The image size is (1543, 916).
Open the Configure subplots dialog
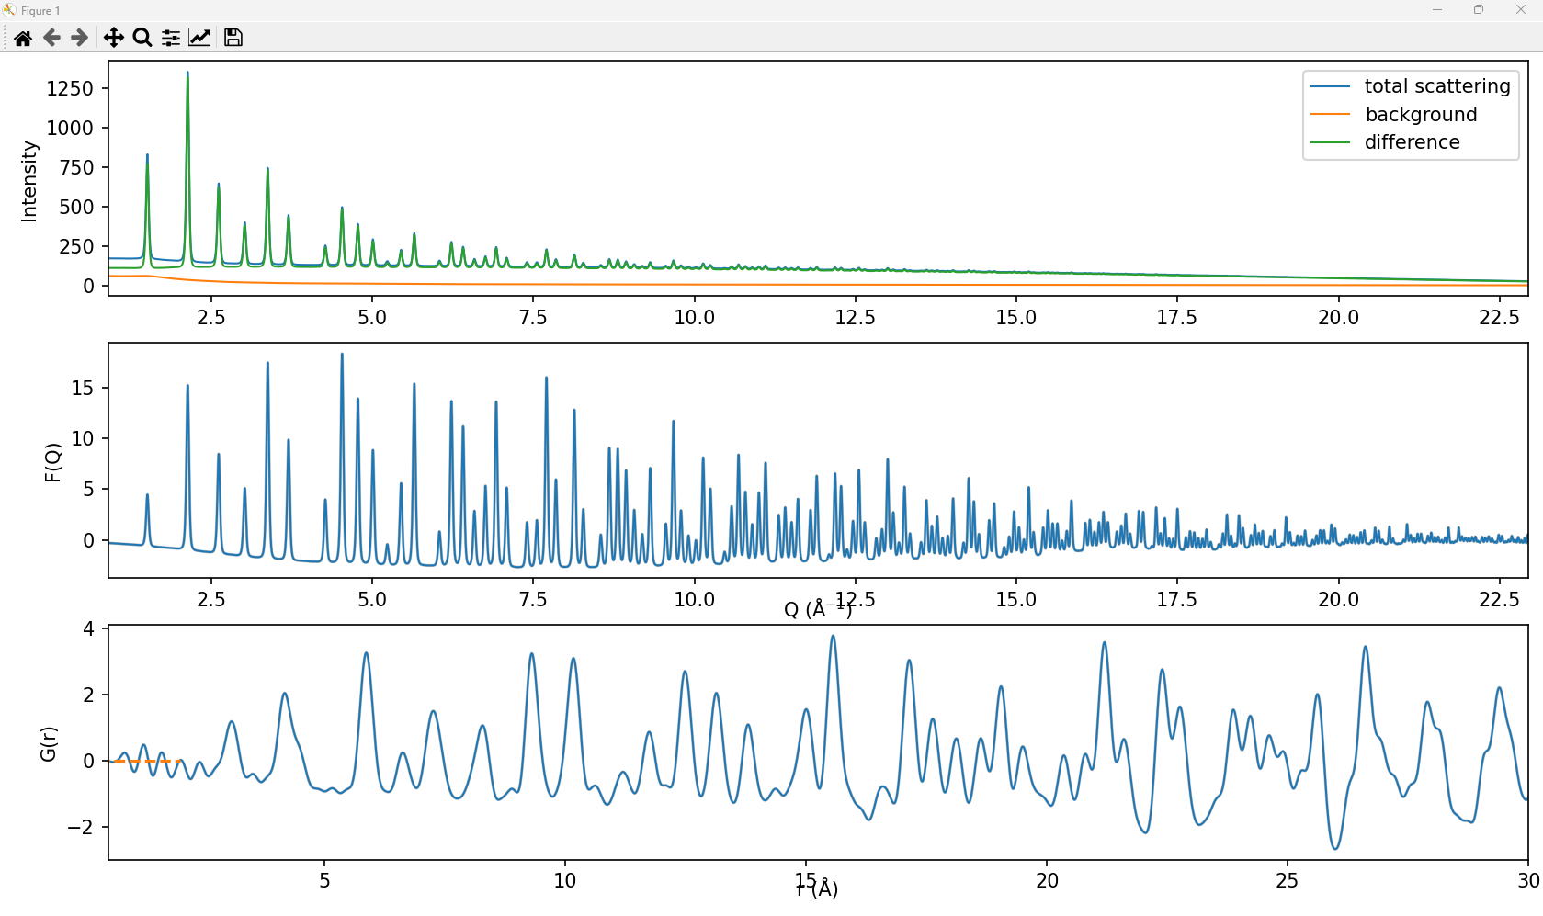(x=171, y=38)
